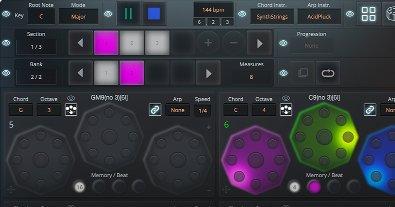This screenshot has width=395, height=207.
Task: Open the Mode Major dropdown
Action: point(78,17)
